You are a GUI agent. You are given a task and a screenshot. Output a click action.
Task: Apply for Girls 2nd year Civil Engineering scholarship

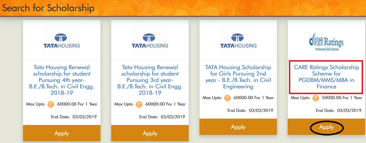[238, 127]
